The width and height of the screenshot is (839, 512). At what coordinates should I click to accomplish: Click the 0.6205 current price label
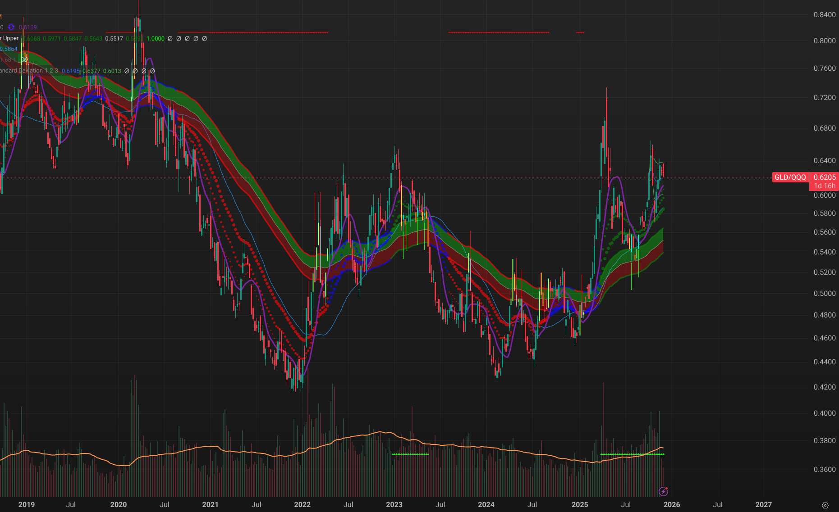pyautogui.click(x=825, y=177)
